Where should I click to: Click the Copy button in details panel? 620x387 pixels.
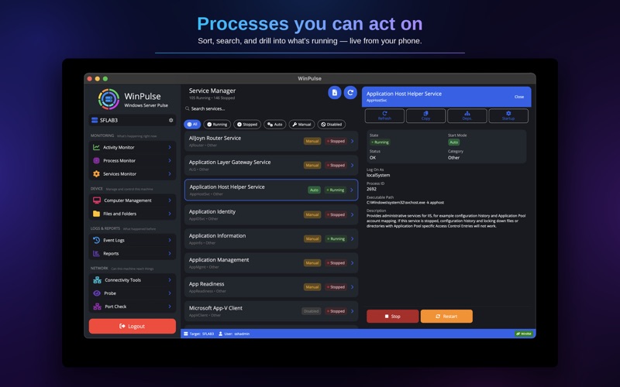425,115
